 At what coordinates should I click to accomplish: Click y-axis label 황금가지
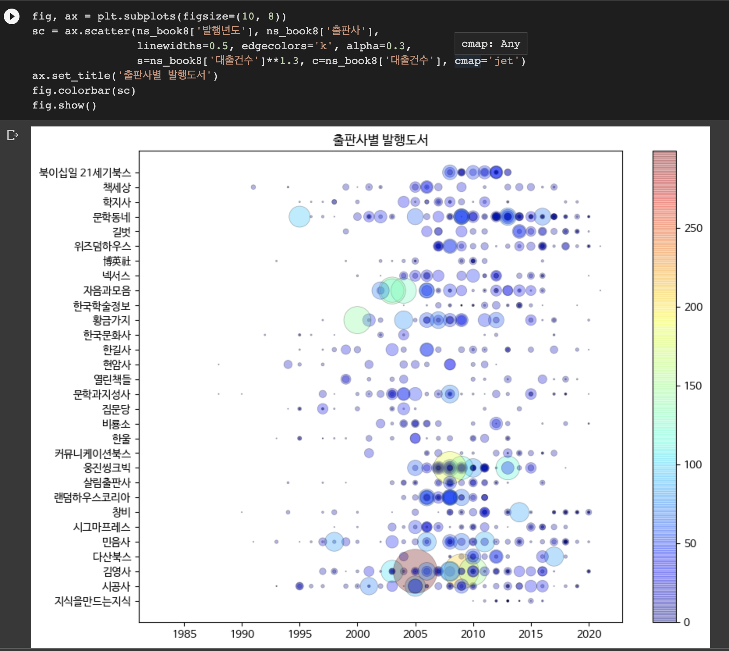point(111,320)
